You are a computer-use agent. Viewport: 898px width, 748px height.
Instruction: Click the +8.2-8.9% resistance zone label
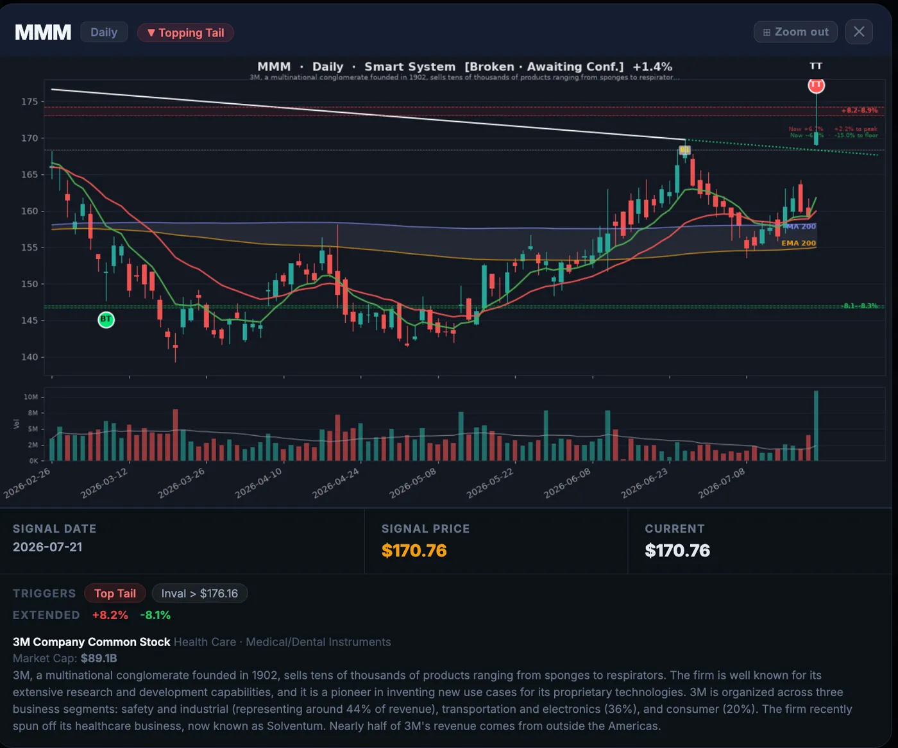click(x=860, y=110)
